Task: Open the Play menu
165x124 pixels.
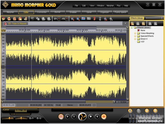Action: (119, 6)
